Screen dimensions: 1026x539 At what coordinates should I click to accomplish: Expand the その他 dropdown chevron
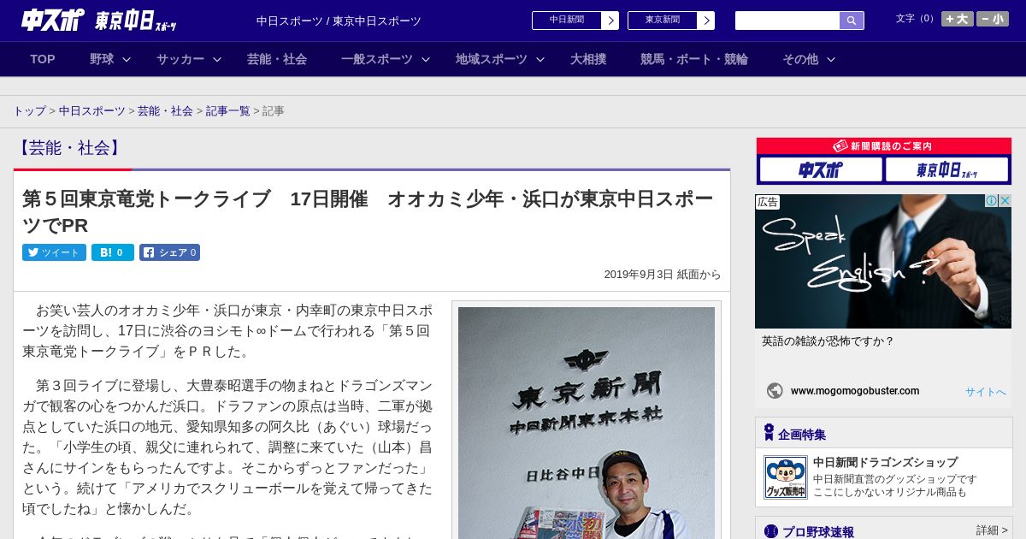[x=831, y=59]
